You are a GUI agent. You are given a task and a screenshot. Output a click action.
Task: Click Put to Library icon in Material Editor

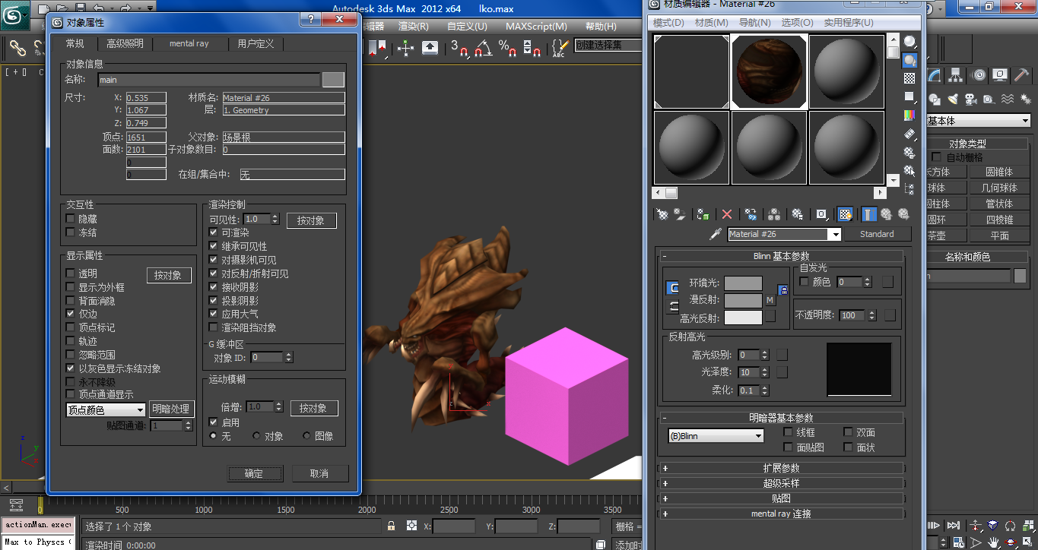point(798,214)
